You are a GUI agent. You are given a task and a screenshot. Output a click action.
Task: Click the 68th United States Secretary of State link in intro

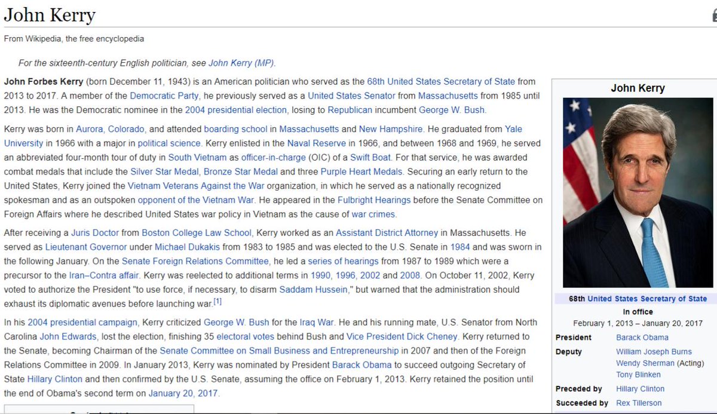pos(442,81)
